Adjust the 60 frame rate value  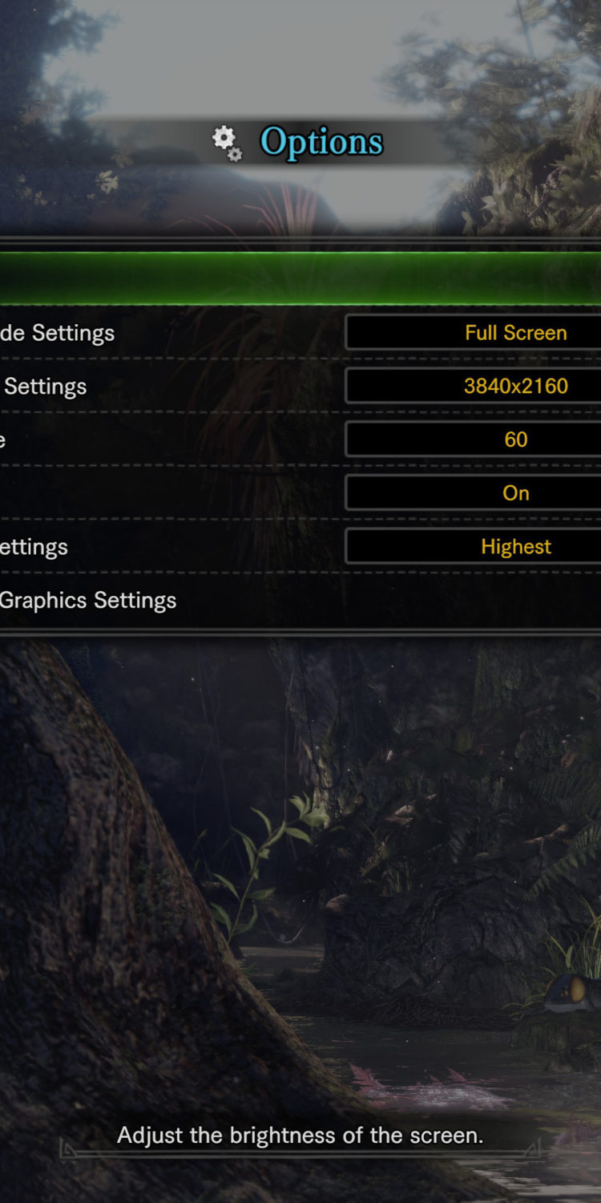[x=474, y=439]
